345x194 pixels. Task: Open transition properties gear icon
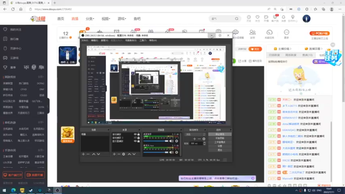click(x=204, y=139)
